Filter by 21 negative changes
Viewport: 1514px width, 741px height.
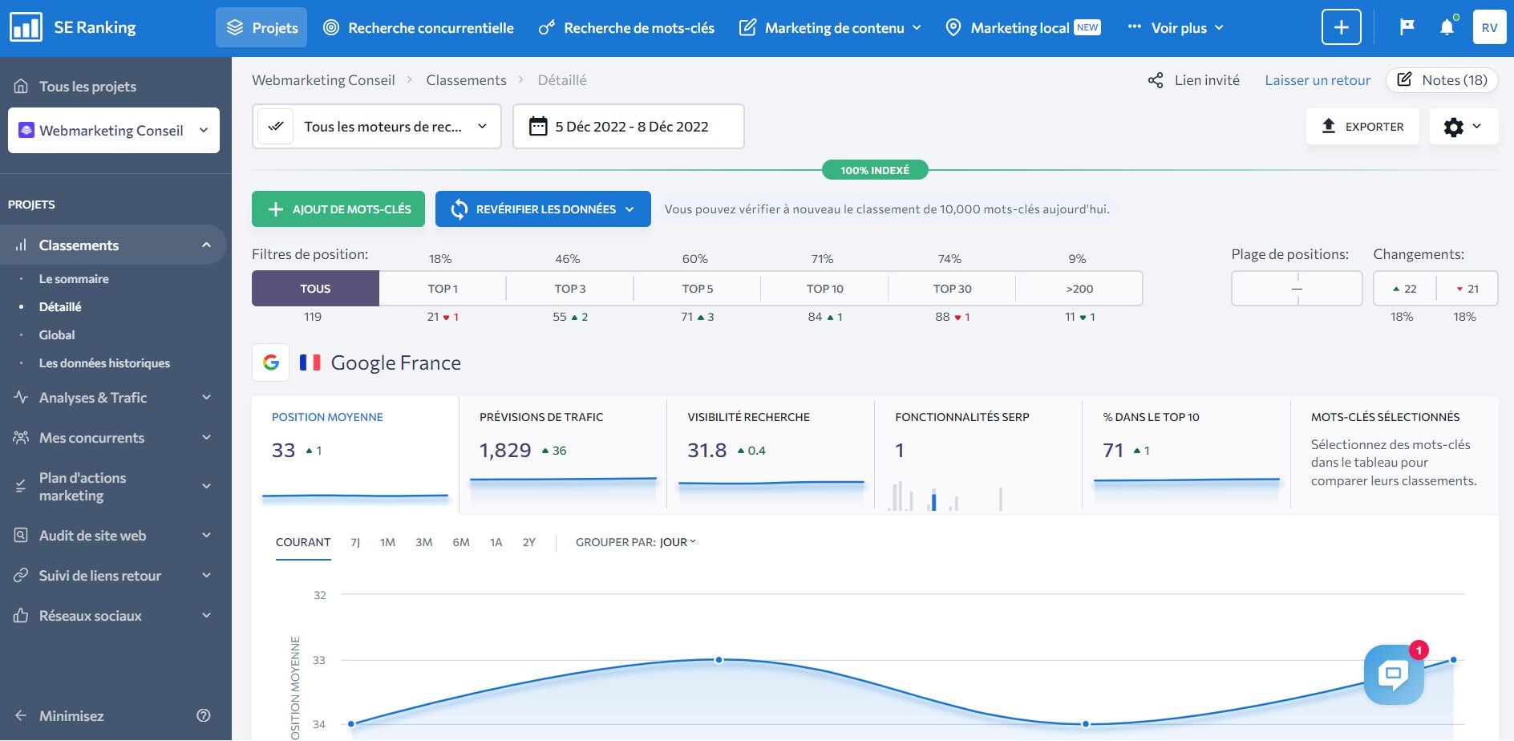click(x=1467, y=289)
